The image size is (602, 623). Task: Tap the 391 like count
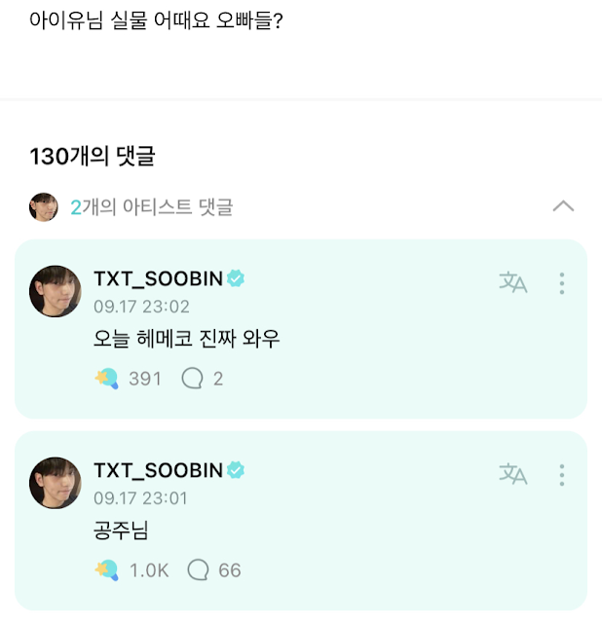145,379
